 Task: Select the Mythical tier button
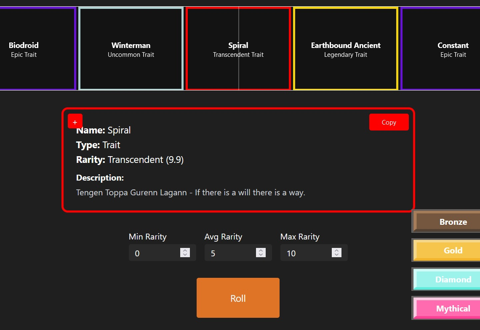click(446, 308)
